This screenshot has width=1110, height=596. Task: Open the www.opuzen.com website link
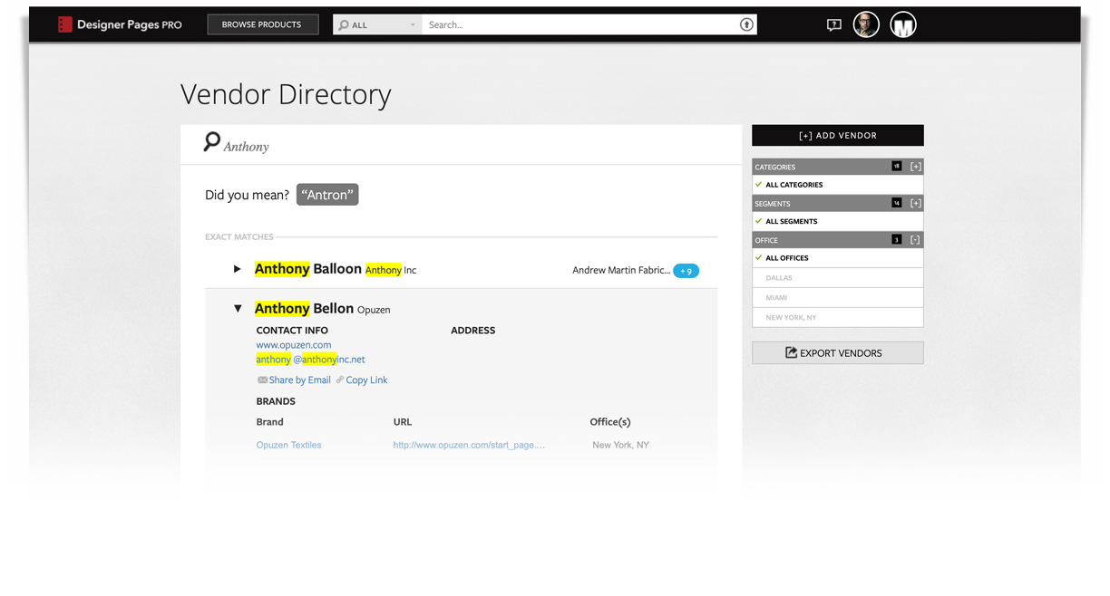click(294, 345)
